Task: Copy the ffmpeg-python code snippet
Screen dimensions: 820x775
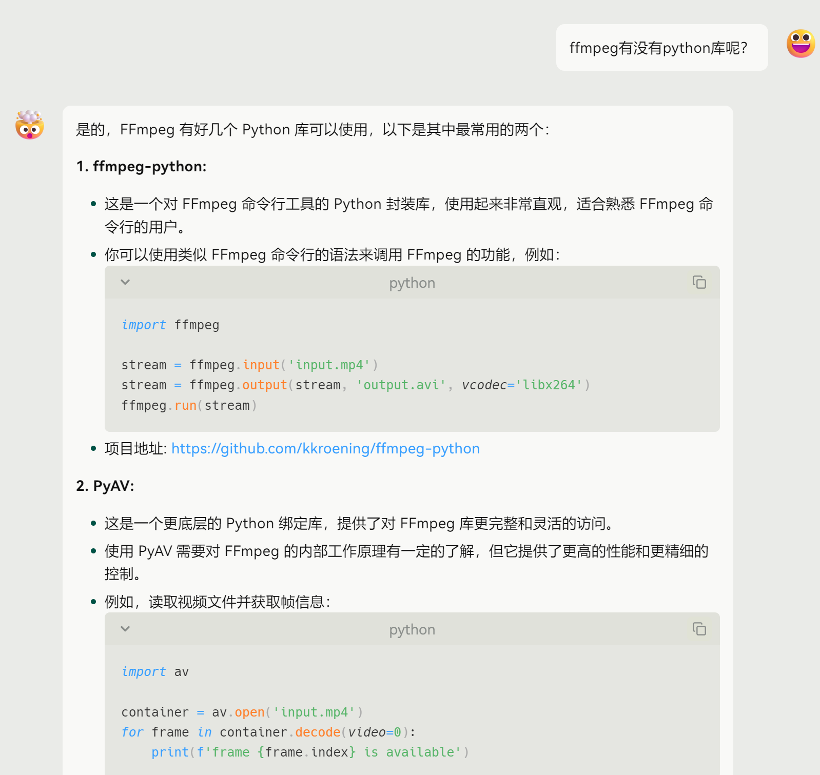Action: (699, 282)
